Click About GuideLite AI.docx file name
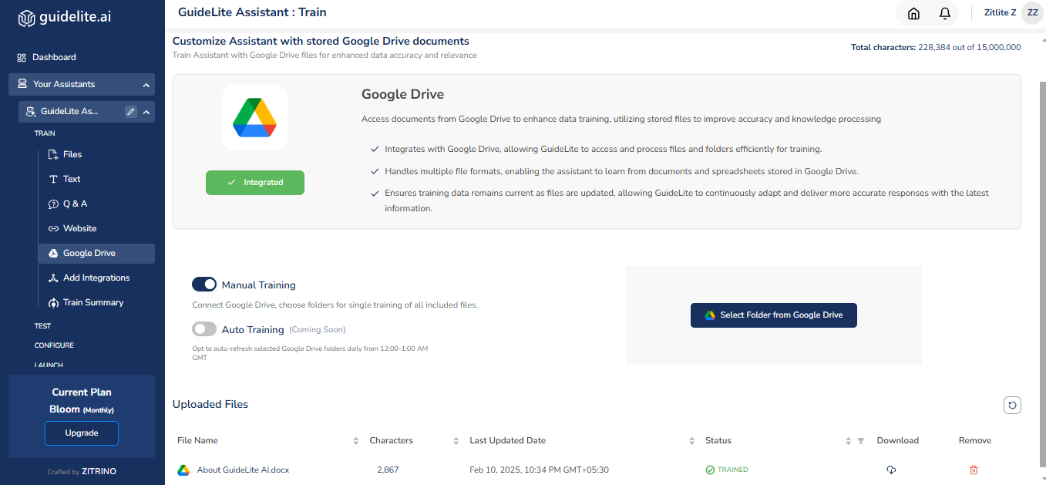Viewport: 1046px width, 485px height. click(243, 470)
